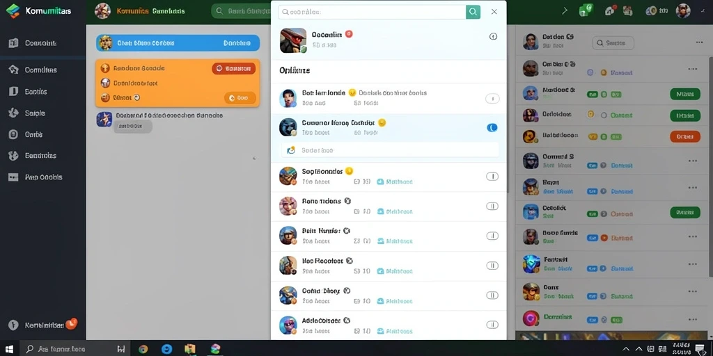Click the round community avatar in the green header

103,11
